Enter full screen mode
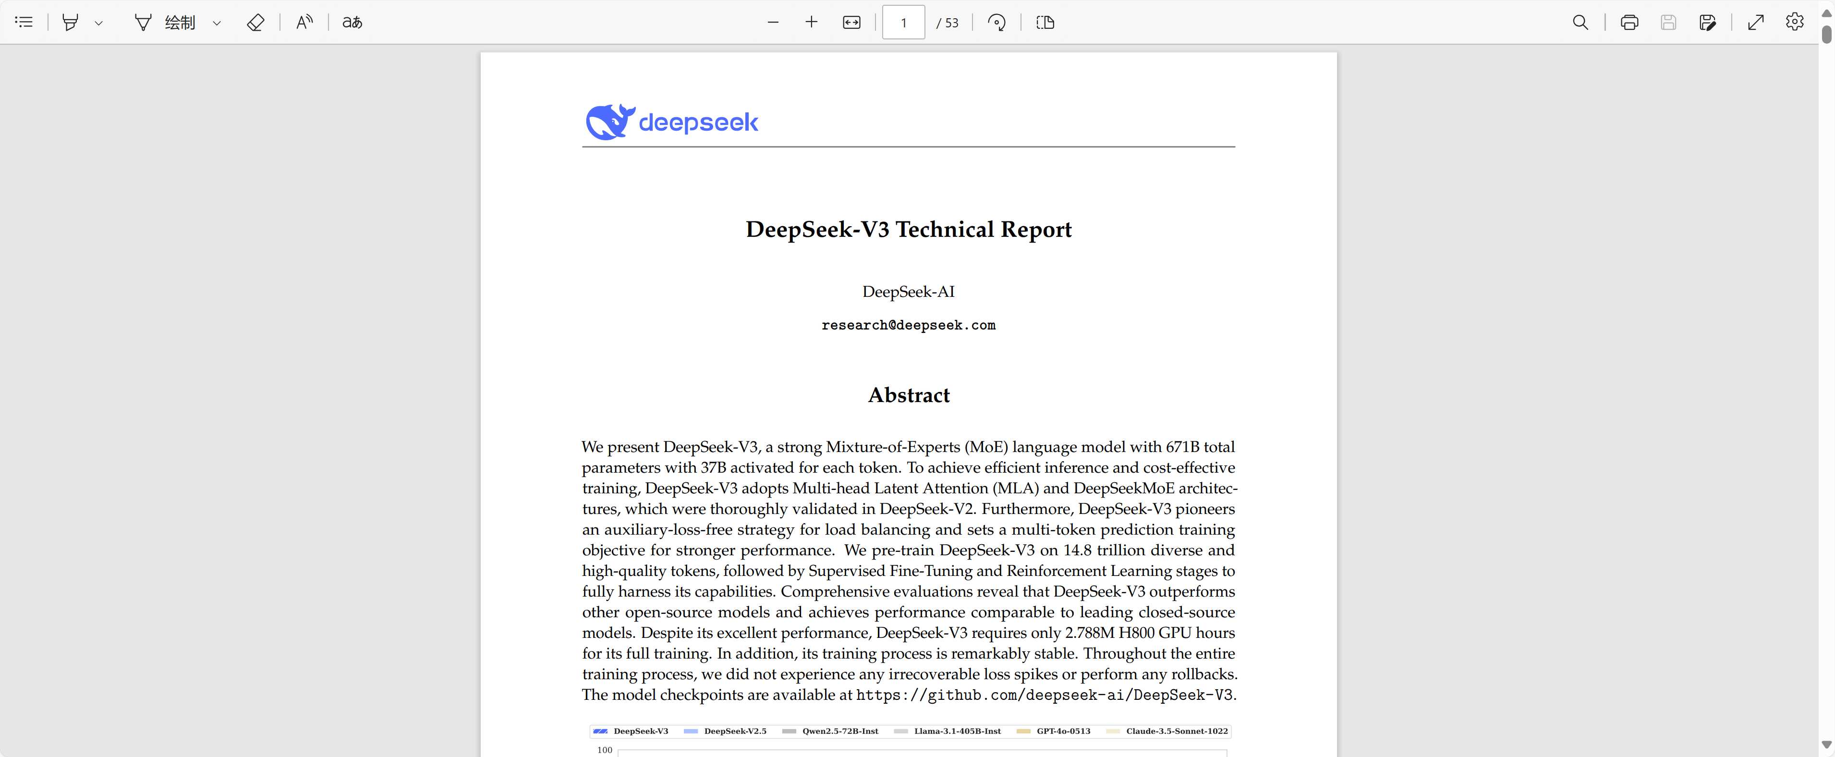This screenshot has height=757, width=1835. pyautogui.click(x=1756, y=22)
